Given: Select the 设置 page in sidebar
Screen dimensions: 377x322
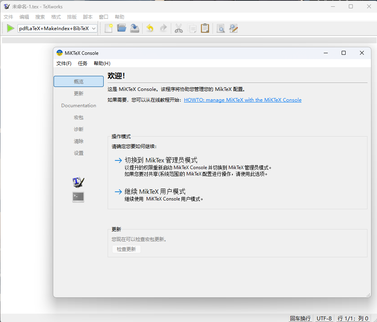Looking at the screenshot, I should click(x=79, y=153).
